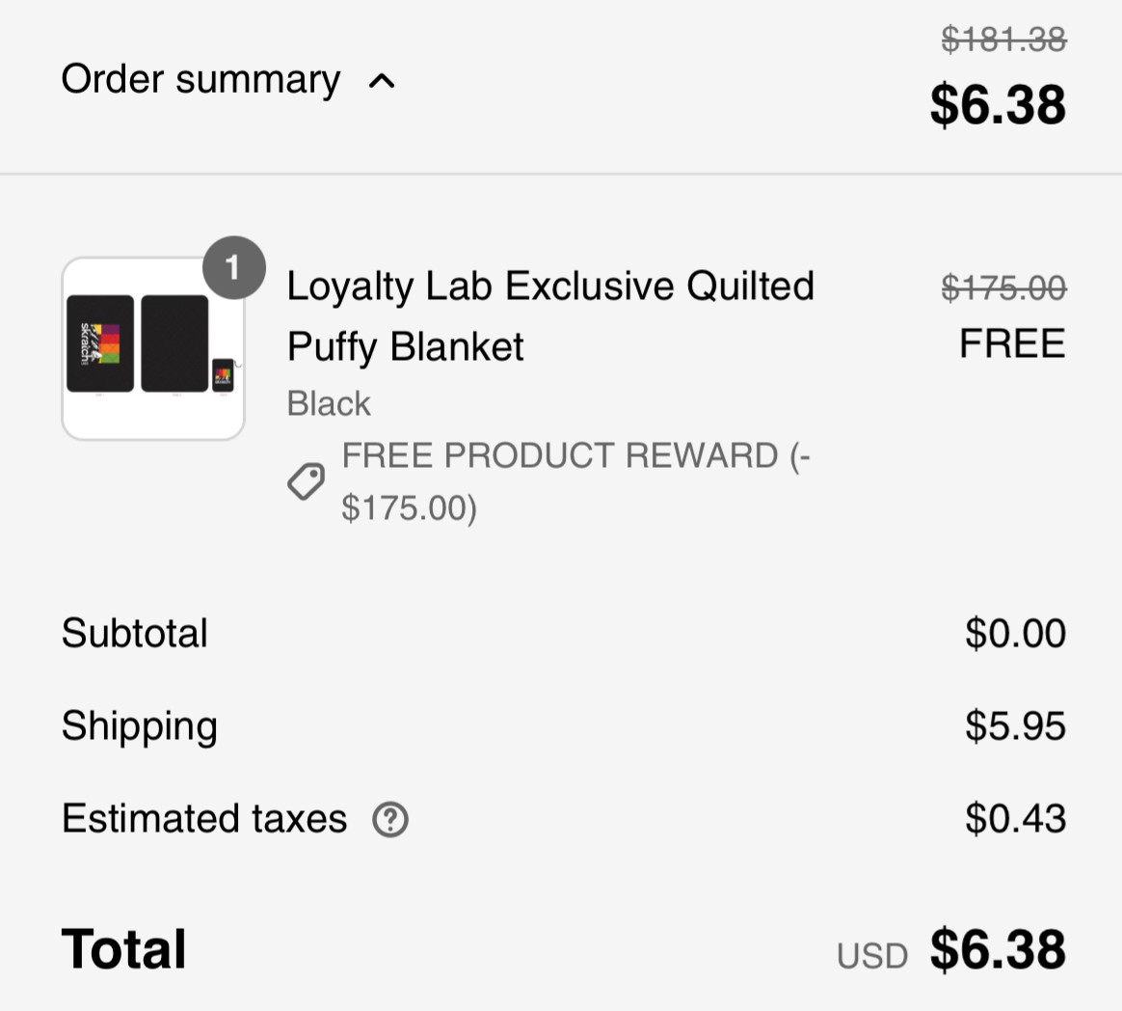Click the struck-through $181.38 total
The width and height of the screenshot is (1122, 1011).
1004,39
